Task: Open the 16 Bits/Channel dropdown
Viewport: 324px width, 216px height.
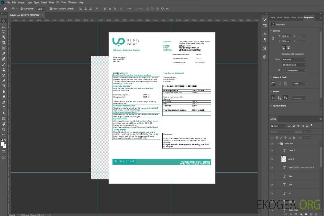Action: coord(294,65)
